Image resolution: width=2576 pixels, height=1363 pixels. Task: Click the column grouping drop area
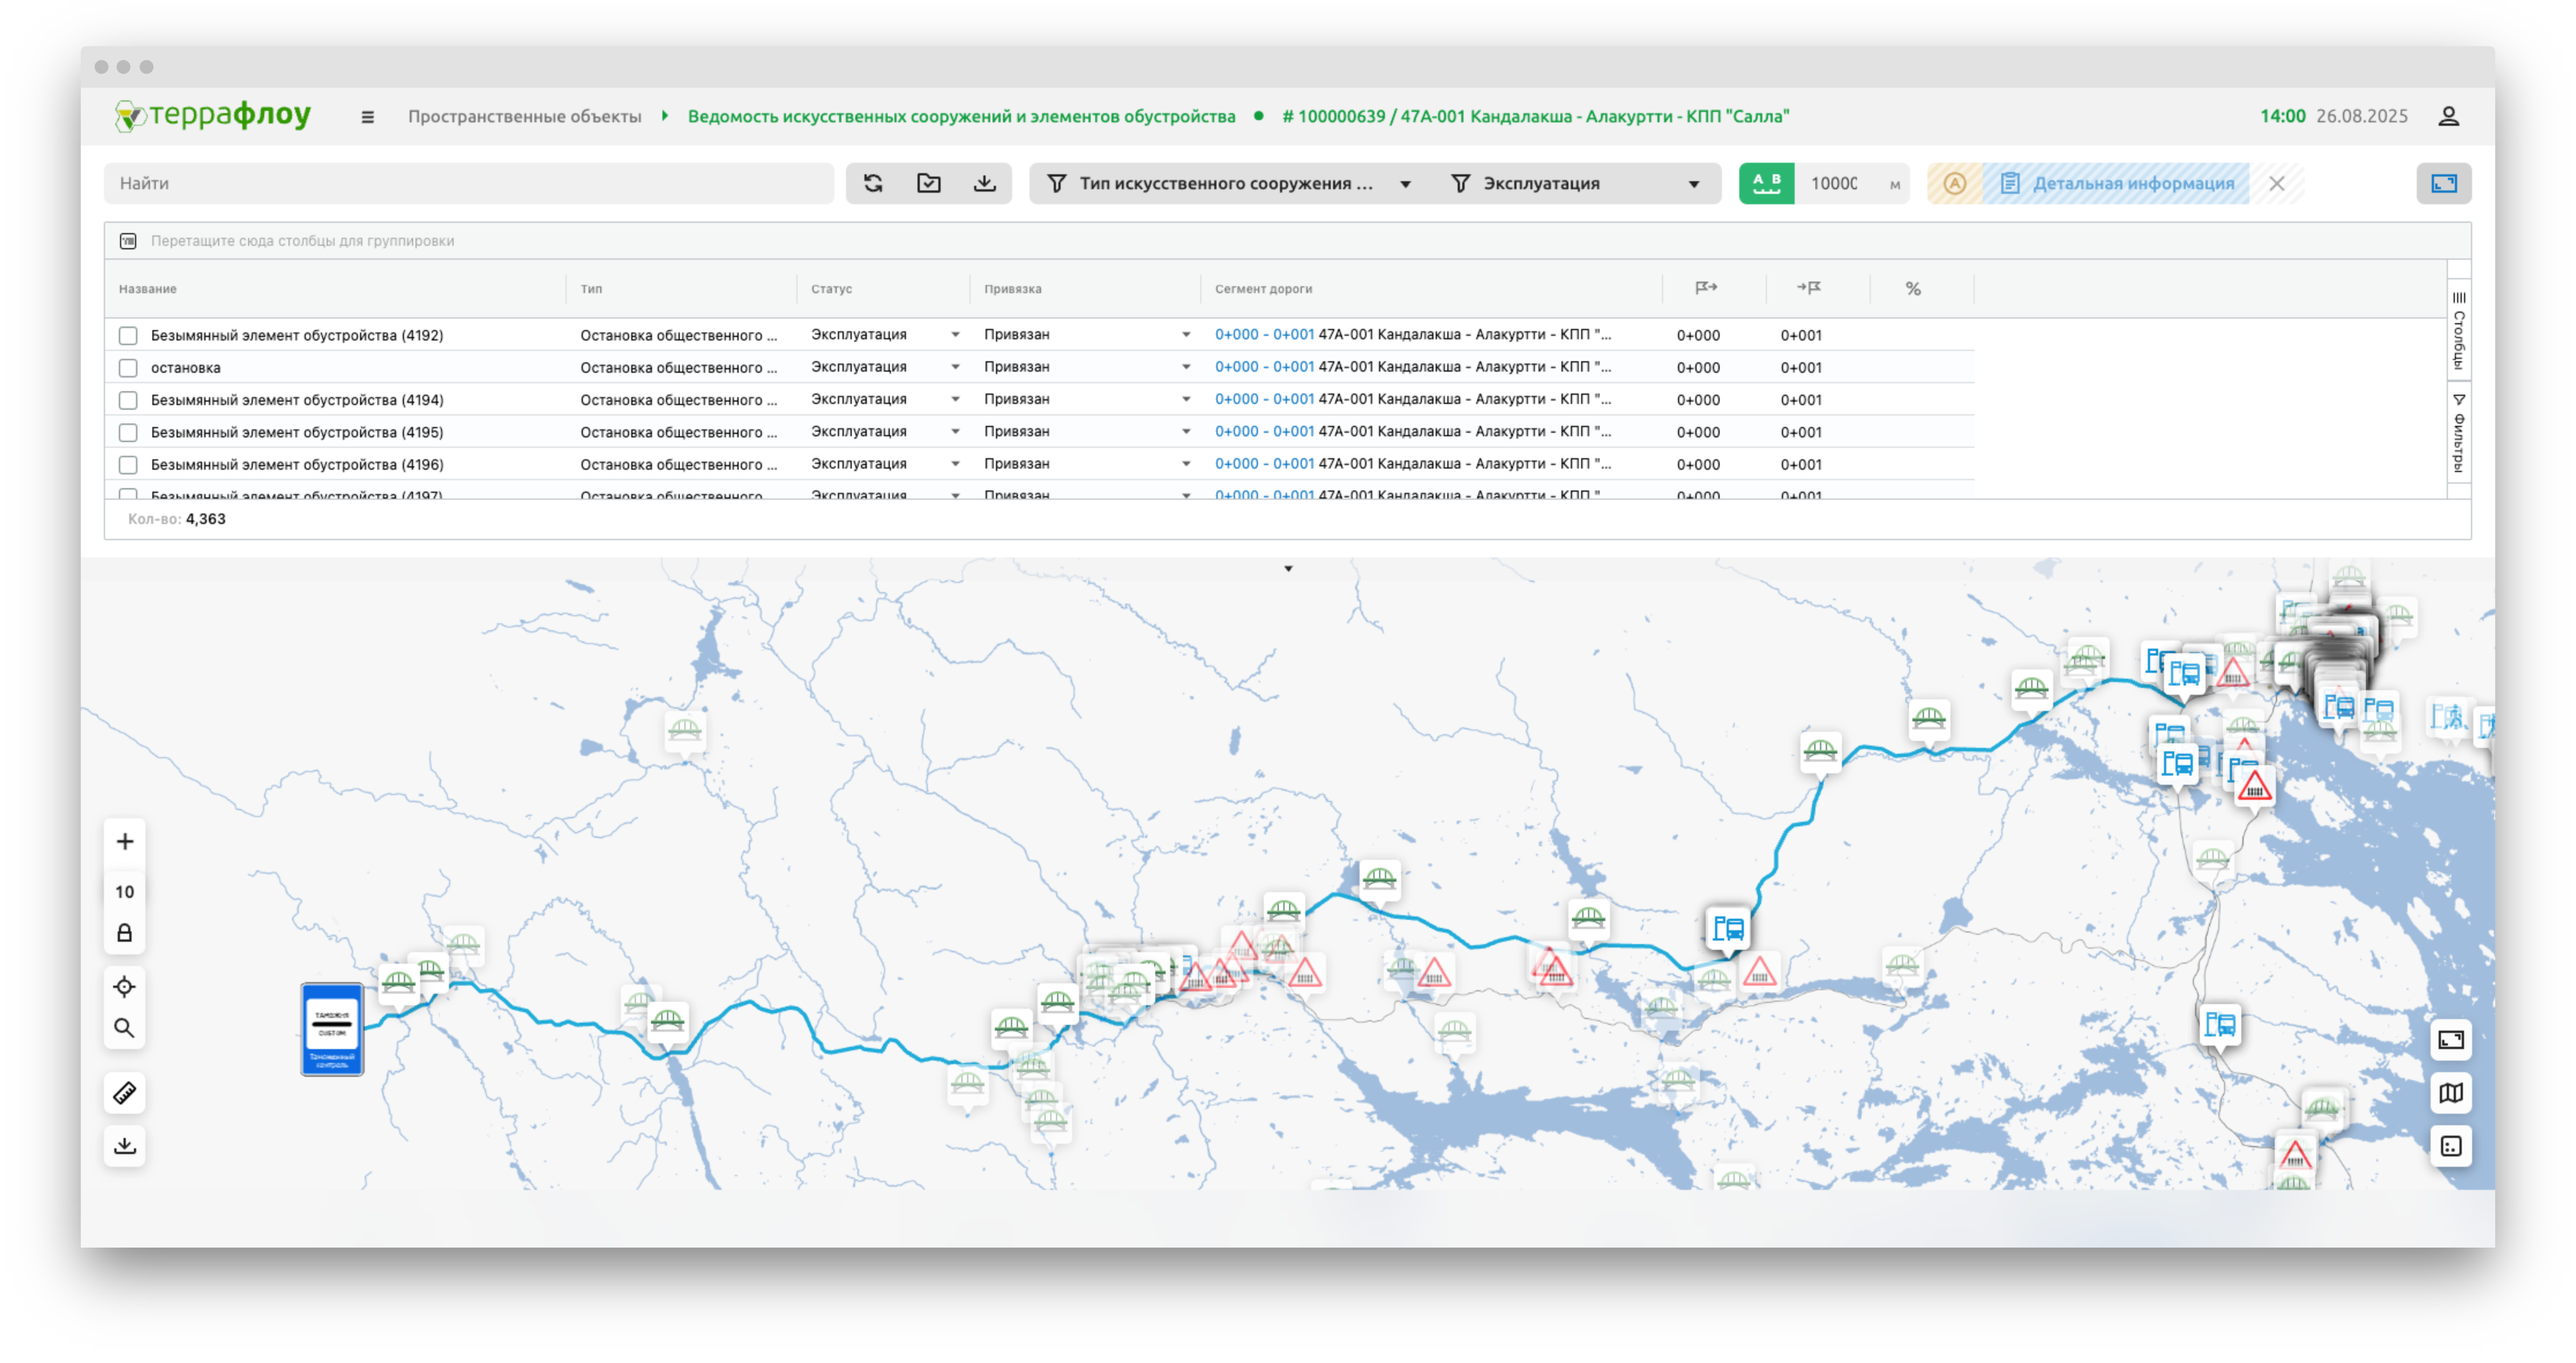coord(1287,241)
